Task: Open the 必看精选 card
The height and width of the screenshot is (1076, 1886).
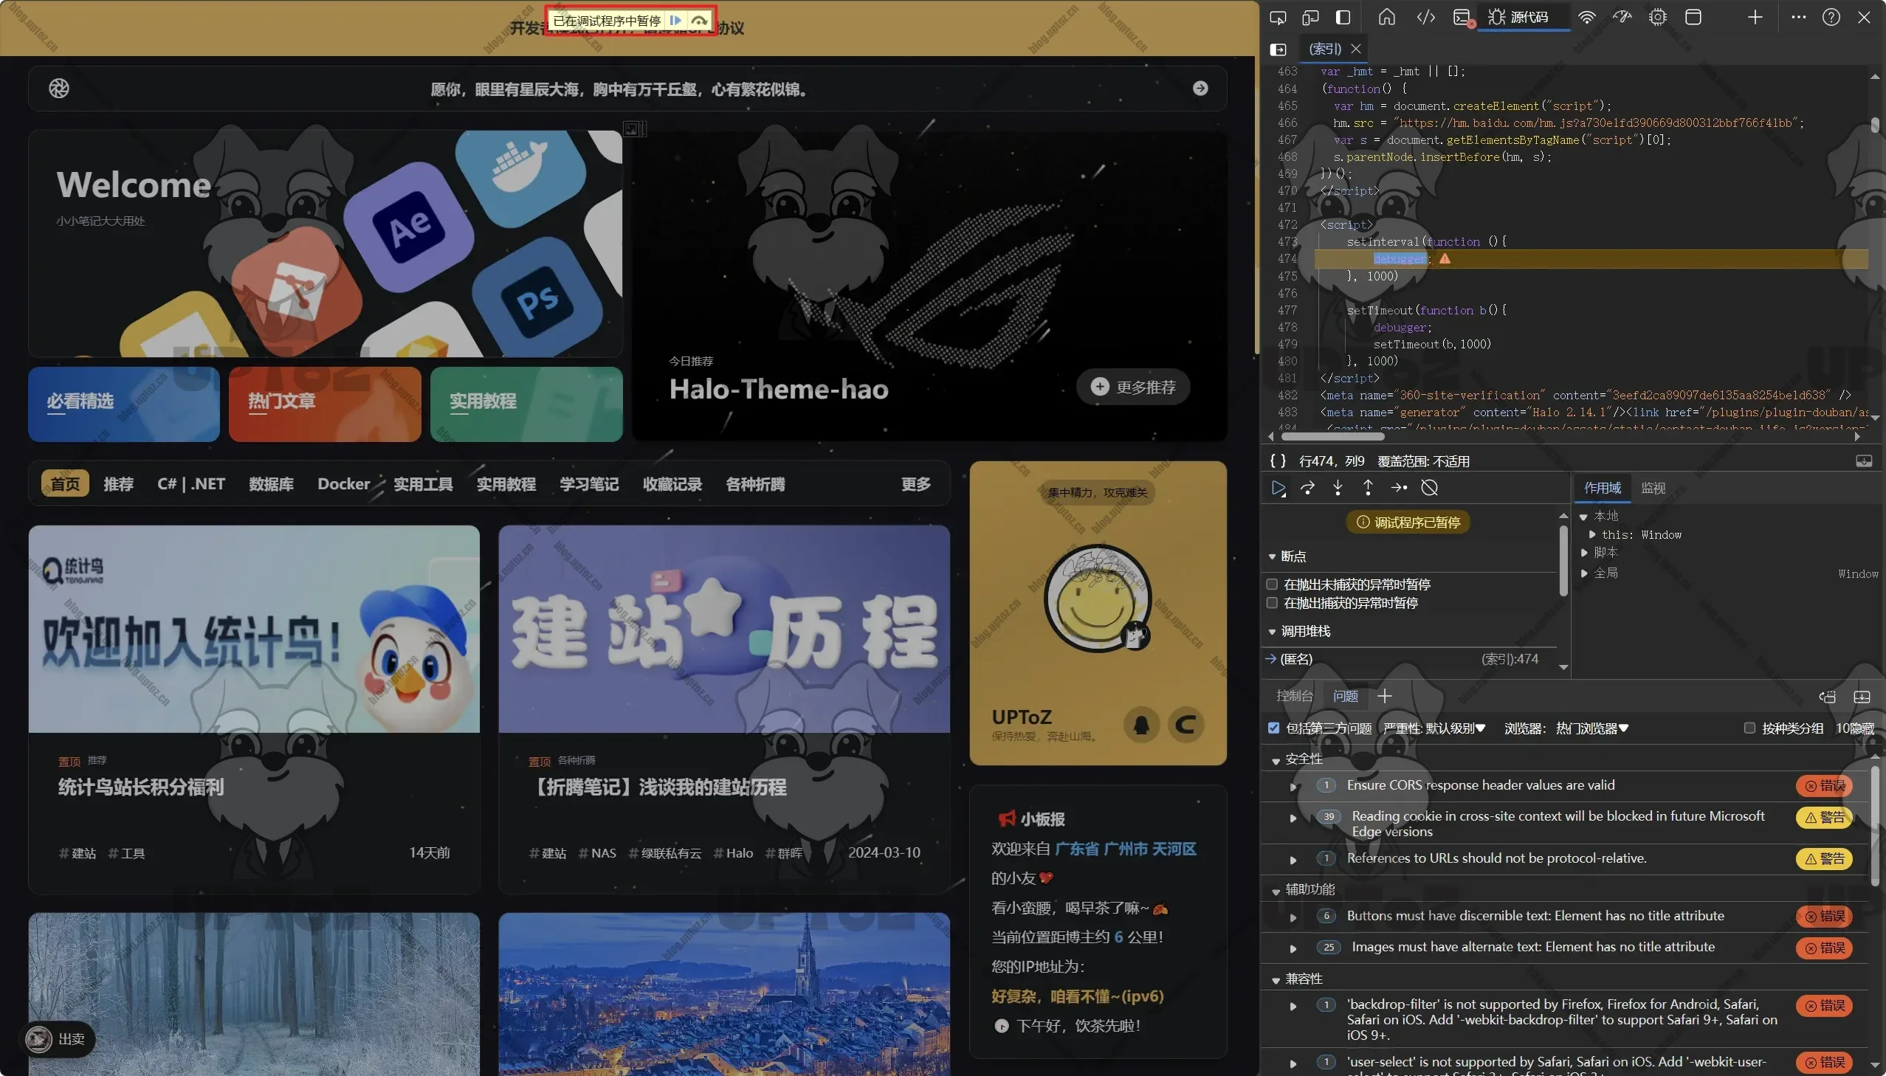Action: (x=124, y=404)
